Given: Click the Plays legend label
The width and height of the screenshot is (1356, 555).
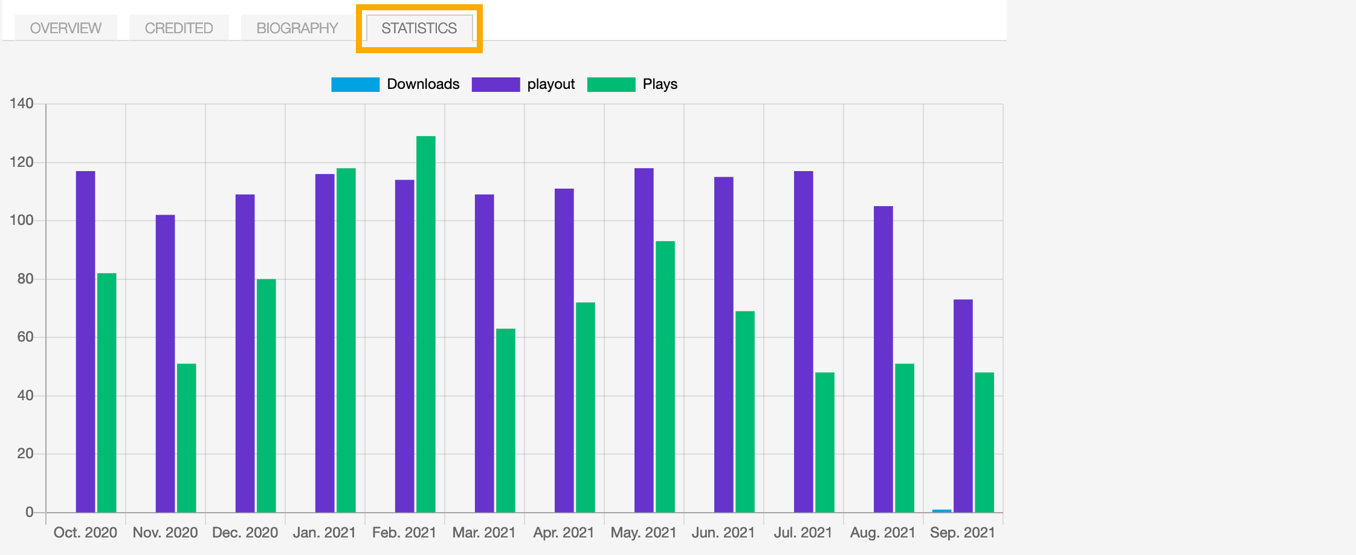Looking at the screenshot, I should point(660,84).
